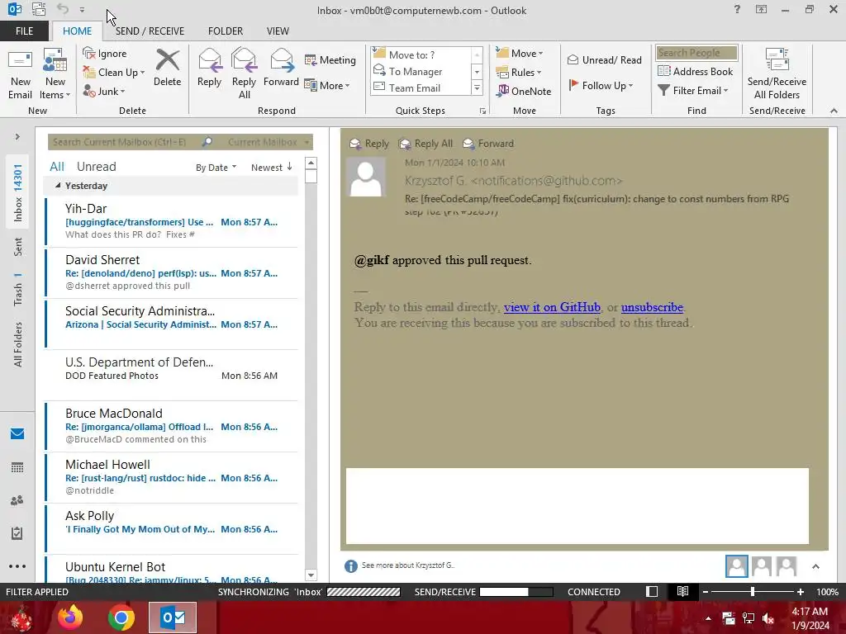The width and height of the screenshot is (846, 634).
Task: Switch to Reading view
Action: [682, 592]
